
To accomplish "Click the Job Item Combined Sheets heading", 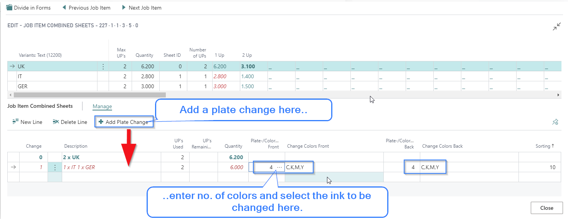I will [x=40, y=106].
